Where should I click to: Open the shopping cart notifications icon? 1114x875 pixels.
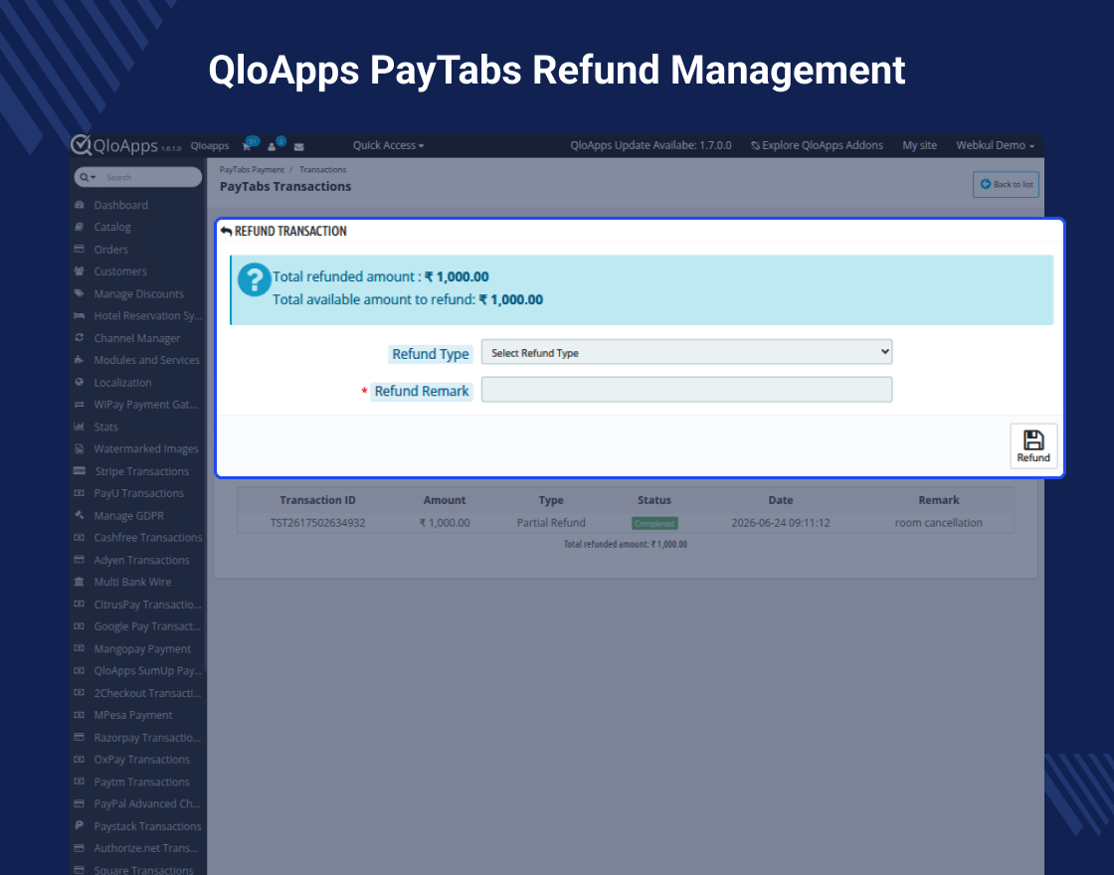pos(248,146)
